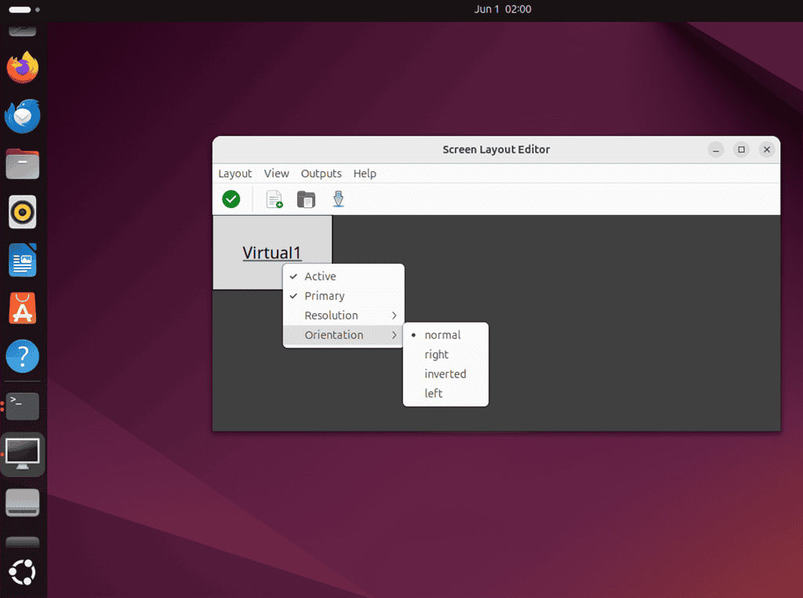Open the Layout menu
Viewport: 803px width, 598px height.
(235, 173)
